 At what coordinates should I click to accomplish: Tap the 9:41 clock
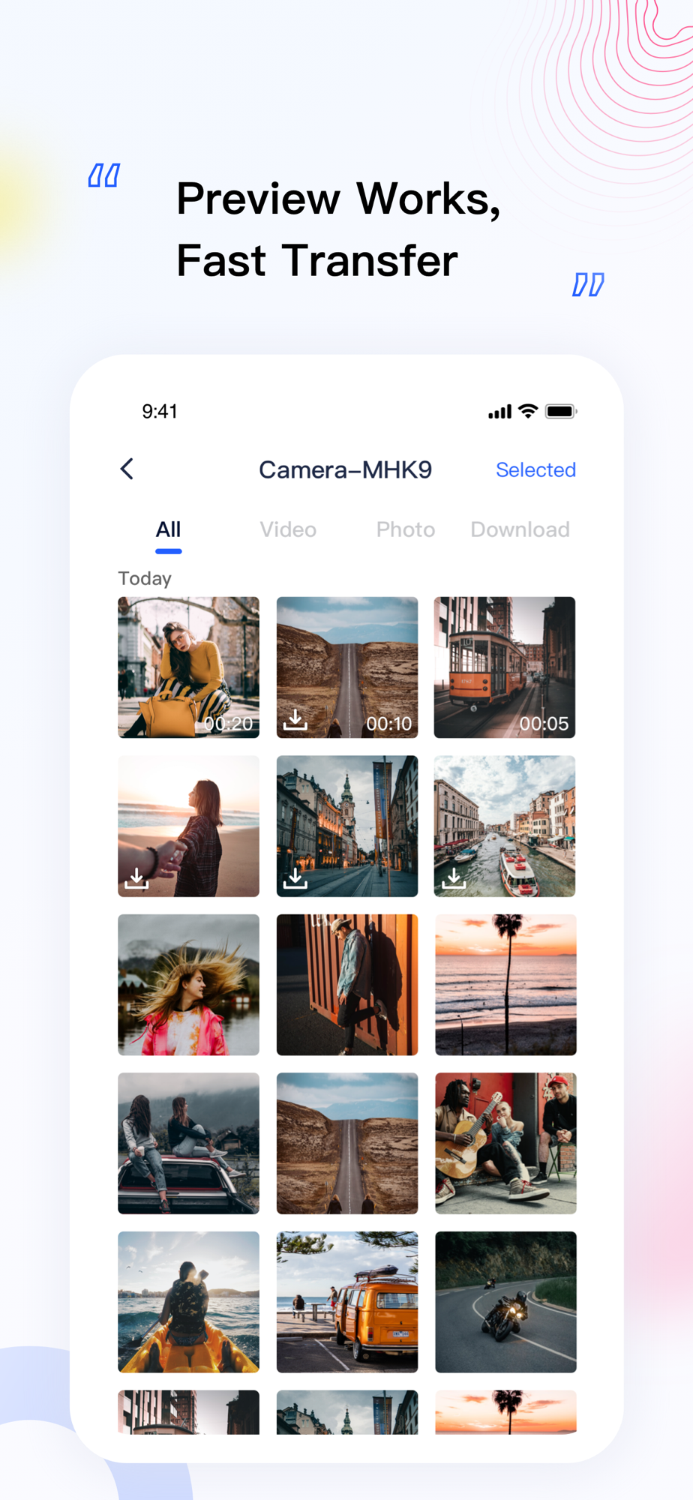[x=160, y=411]
